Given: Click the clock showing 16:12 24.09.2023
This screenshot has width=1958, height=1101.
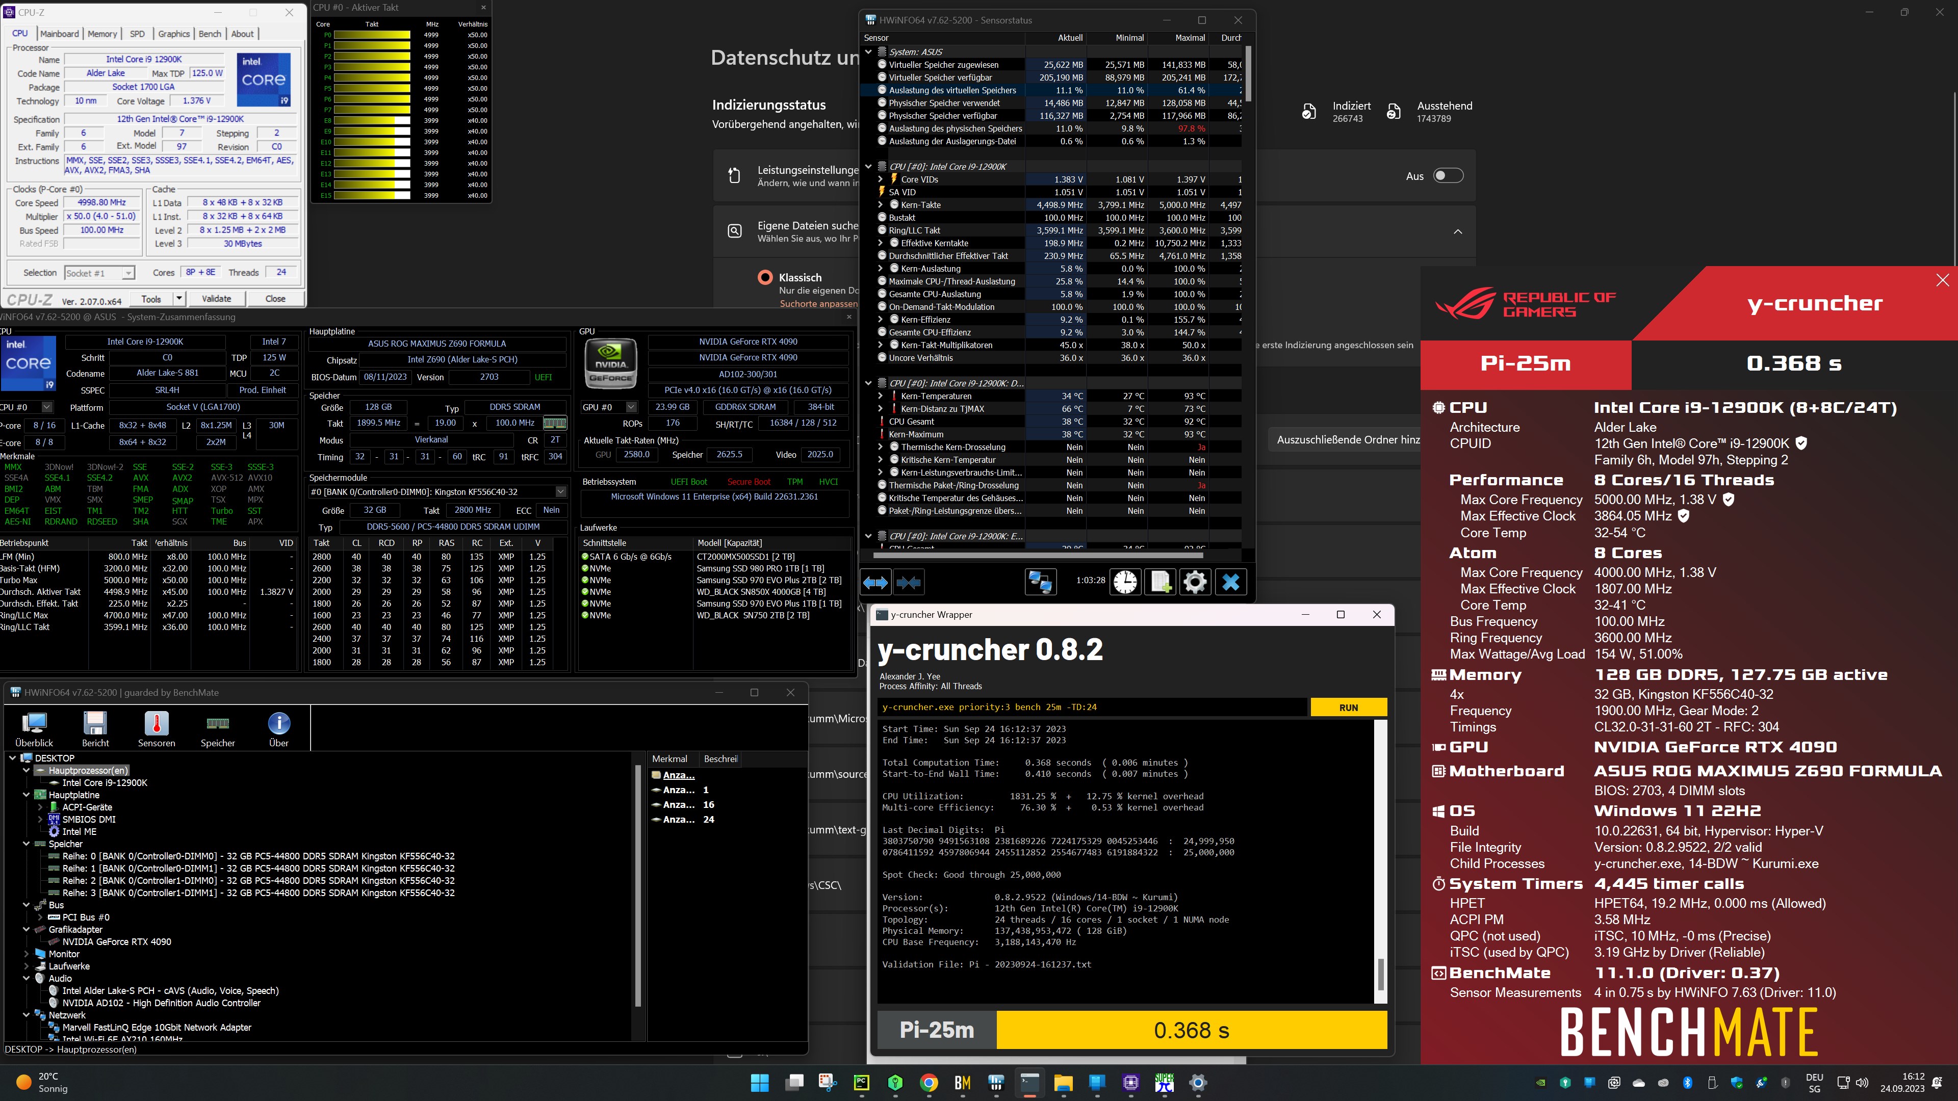Looking at the screenshot, I should (1902, 1083).
